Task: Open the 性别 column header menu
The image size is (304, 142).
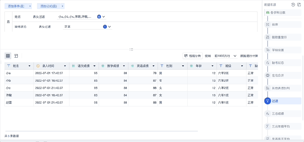Action: tap(183, 66)
